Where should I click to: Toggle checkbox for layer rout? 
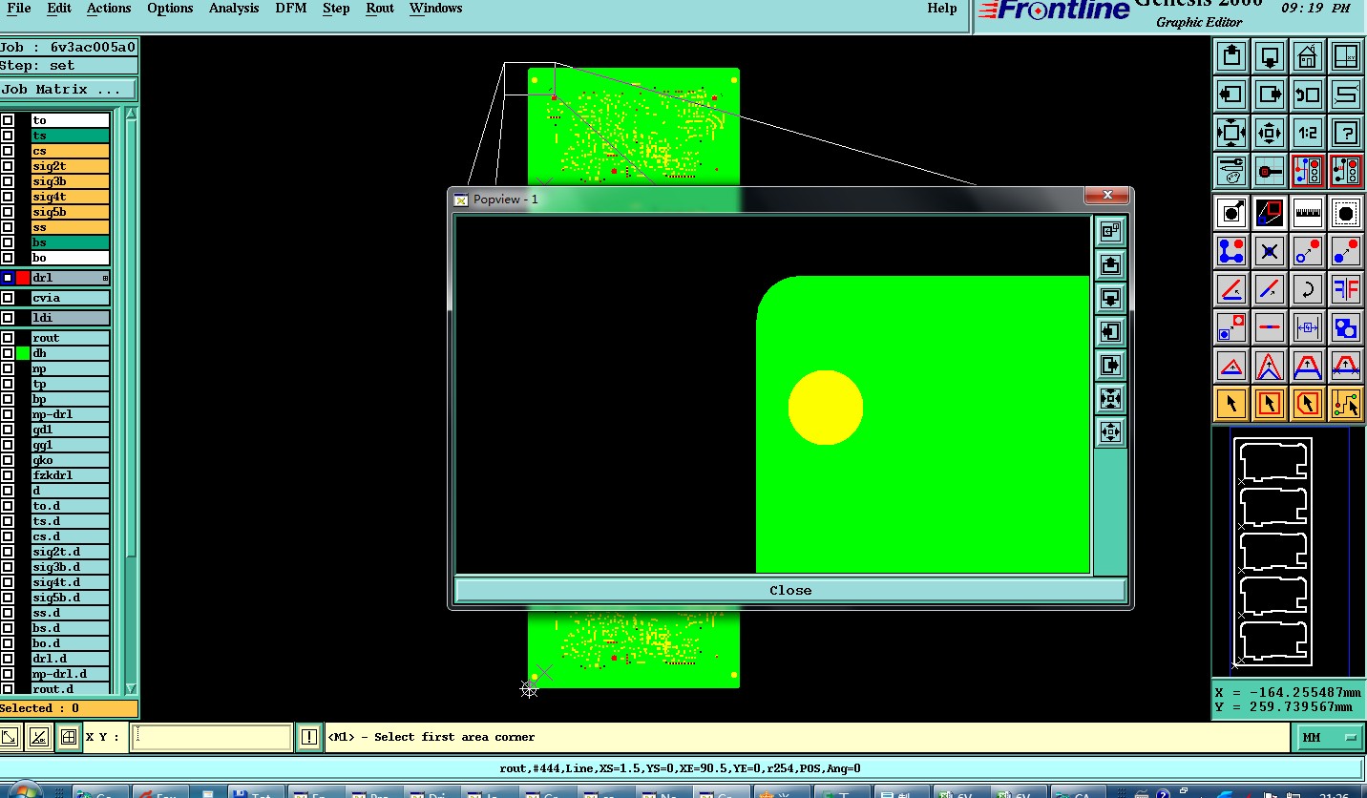(x=8, y=338)
